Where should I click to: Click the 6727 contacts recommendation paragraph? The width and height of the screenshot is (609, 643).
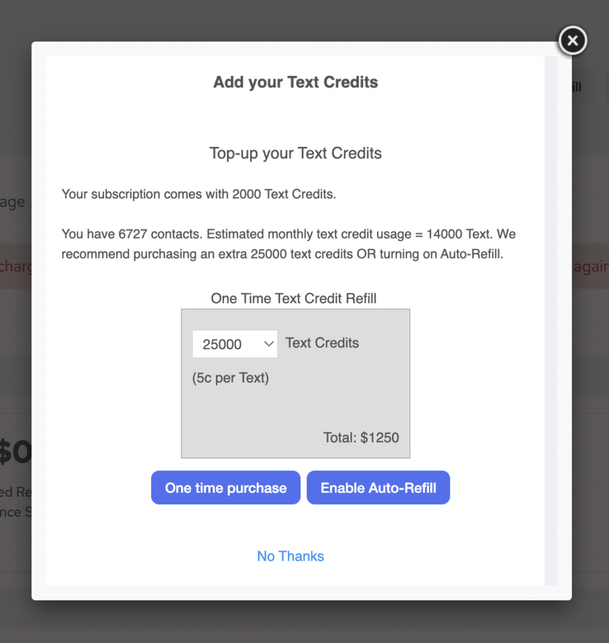click(289, 245)
